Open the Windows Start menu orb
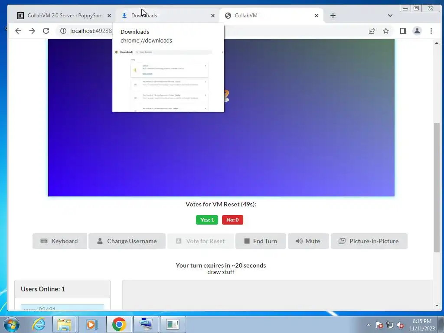Screen dimensions: 444x333 11,324
